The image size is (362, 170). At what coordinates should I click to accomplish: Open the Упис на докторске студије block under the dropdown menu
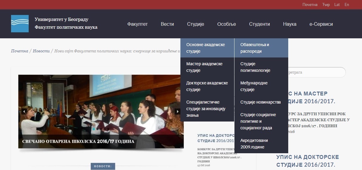(x=216, y=138)
